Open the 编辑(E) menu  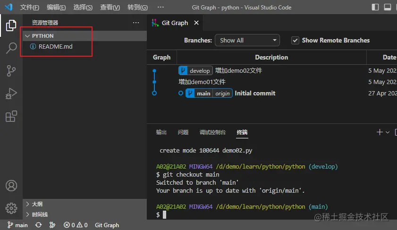click(56, 8)
